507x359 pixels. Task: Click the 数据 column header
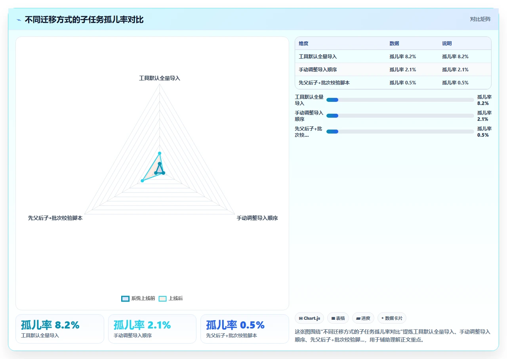394,44
